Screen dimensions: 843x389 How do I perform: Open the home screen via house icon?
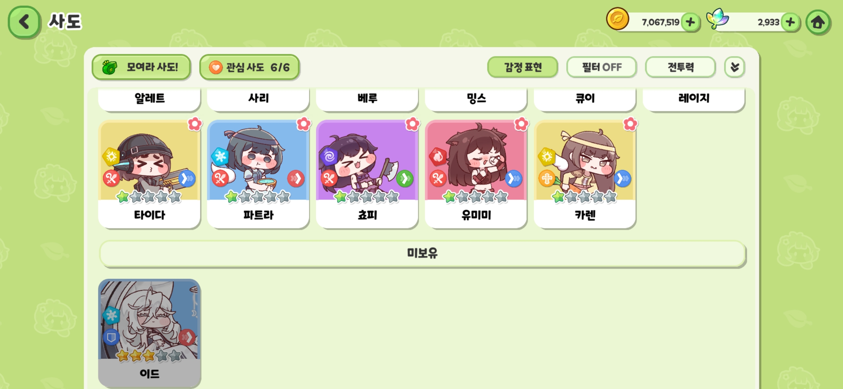point(818,22)
